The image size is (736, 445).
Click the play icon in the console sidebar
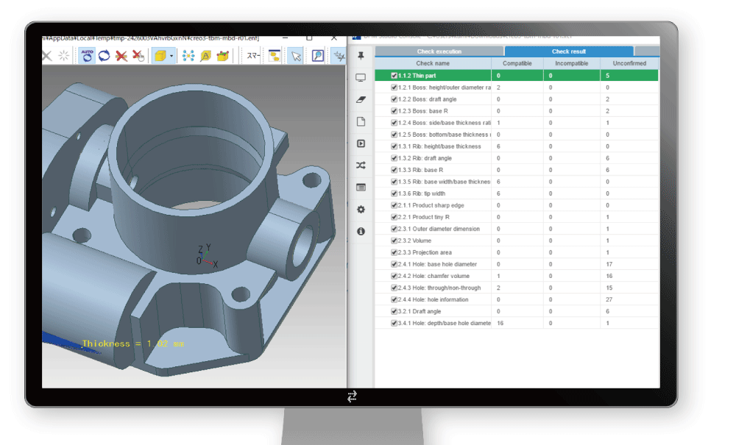point(361,143)
